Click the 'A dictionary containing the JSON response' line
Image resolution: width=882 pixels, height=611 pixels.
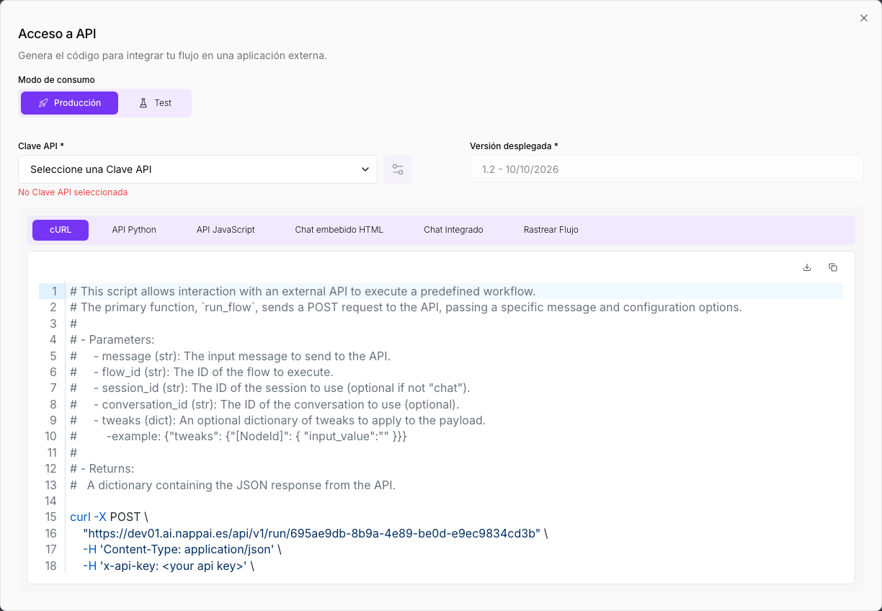[x=233, y=485]
